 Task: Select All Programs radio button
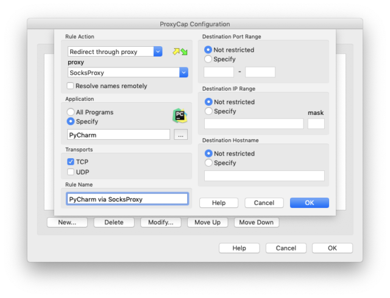point(71,112)
